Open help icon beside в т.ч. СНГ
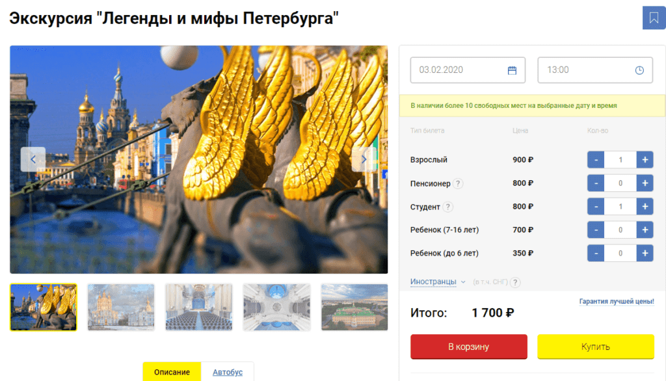This screenshot has height=381, width=666. pos(515,282)
